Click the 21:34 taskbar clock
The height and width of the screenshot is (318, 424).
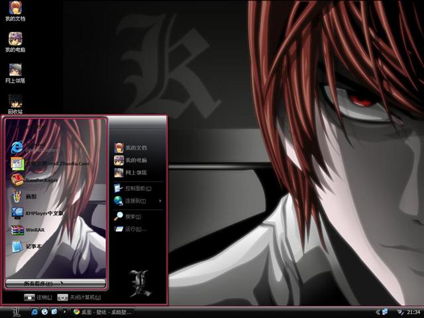tap(413, 312)
